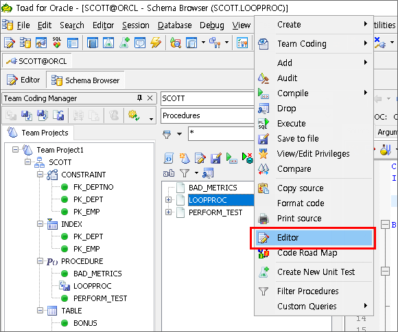
Task: Collapse the PROCEDURE tree node
Action: coord(40,261)
